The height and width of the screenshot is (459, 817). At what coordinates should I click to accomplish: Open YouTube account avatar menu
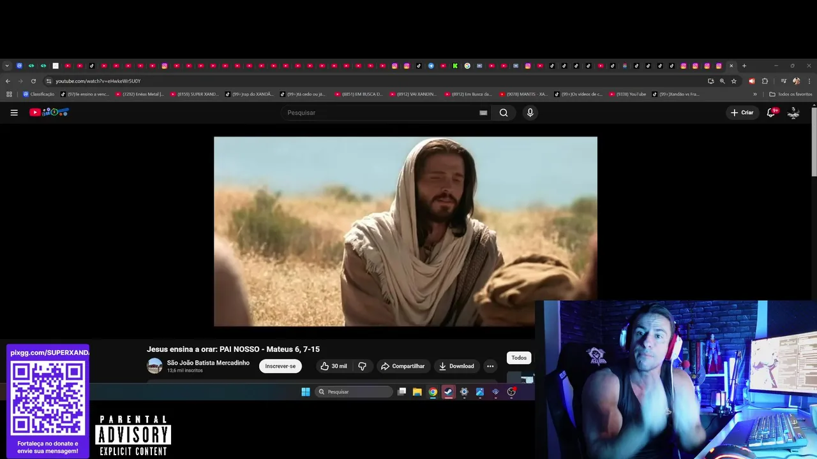click(x=793, y=112)
